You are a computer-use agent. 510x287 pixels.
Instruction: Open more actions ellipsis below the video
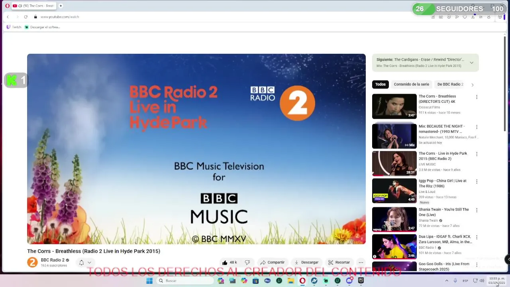click(x=361, y=262)
